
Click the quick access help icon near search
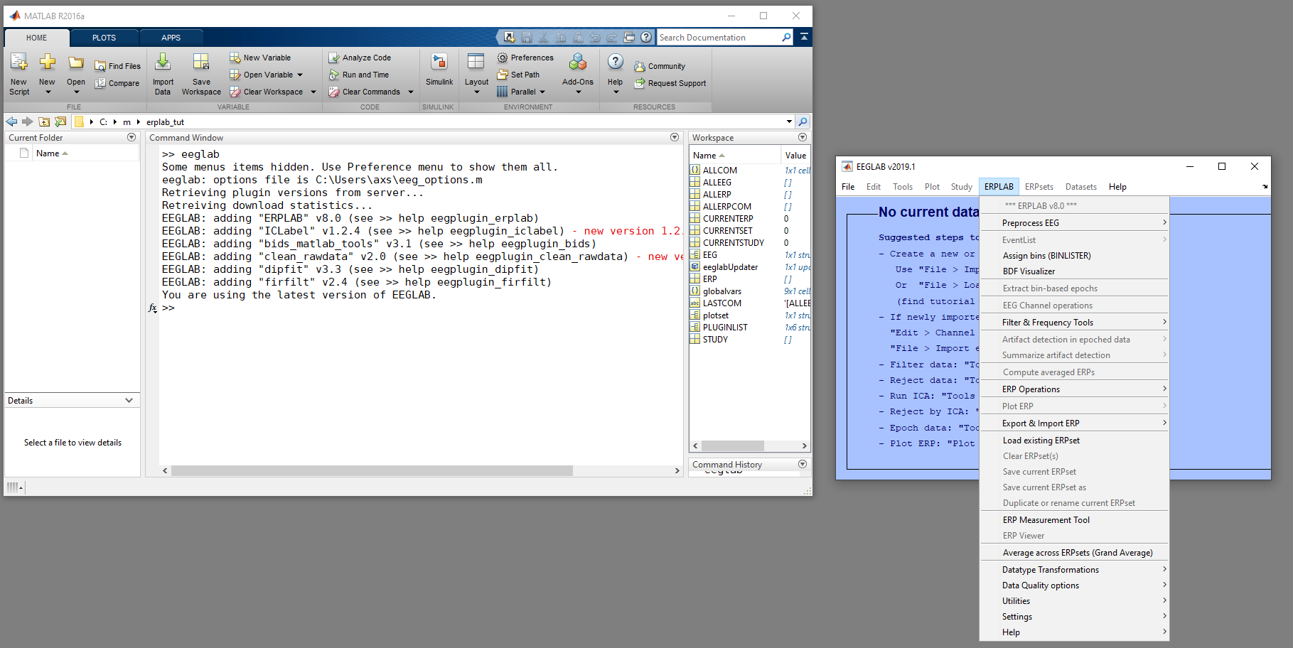point(646,37)
